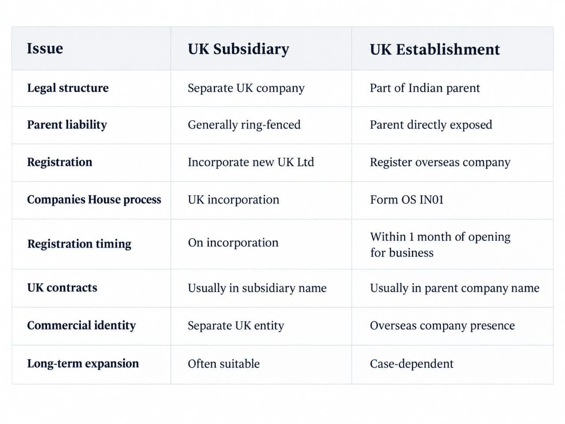
Task: Click the Usually in parent company name cell
Action: [455, 288]
